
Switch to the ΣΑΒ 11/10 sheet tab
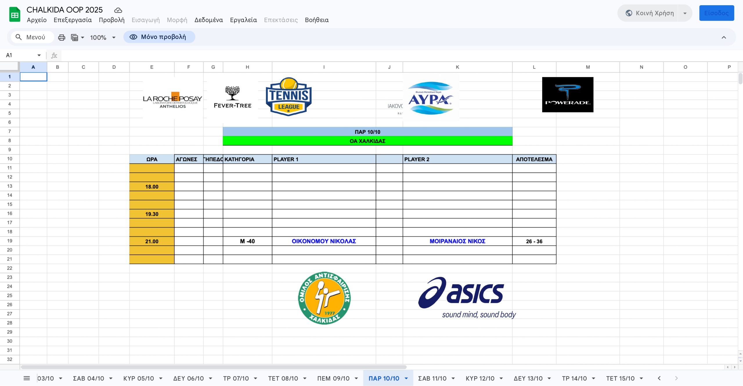point(432,378)
